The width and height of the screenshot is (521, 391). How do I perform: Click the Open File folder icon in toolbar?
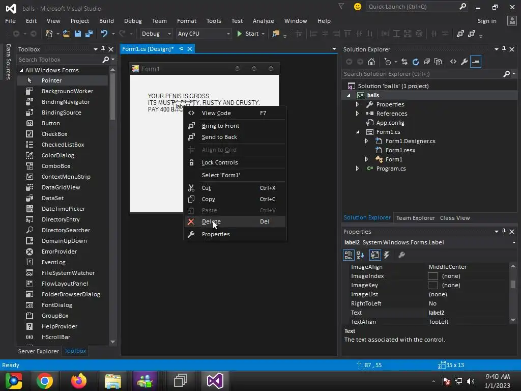67,34
